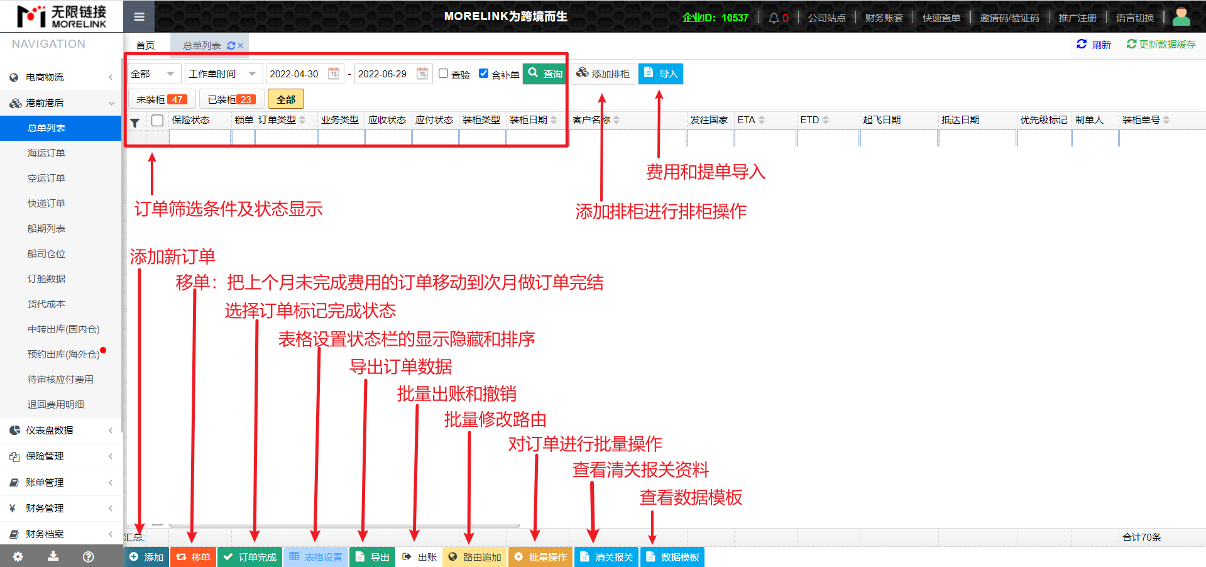Refresh the 总单列表 tab using its reload icon
The width and height of the screenshot is (1206, 567).
tap(231, 46)
